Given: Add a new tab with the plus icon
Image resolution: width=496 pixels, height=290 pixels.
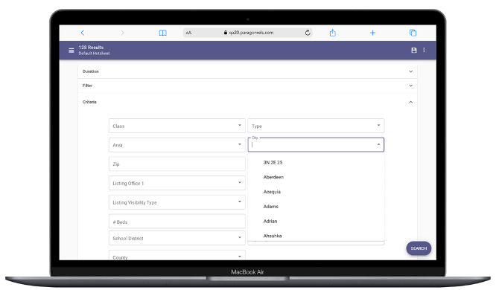Looking at the screenshot, I should [372, 33].
